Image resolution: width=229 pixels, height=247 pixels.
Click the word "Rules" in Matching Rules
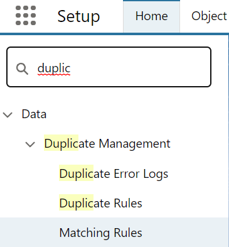point(128,233)
